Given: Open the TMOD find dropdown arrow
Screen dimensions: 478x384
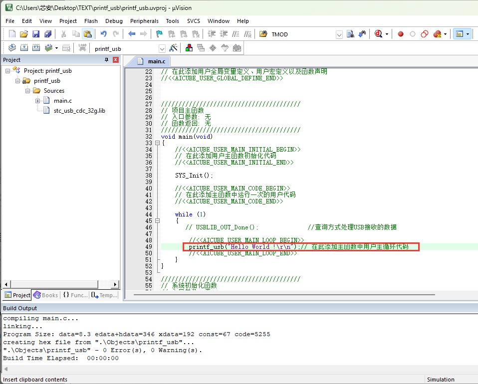Looking at the screenshot, I should (x=339, y=34).
